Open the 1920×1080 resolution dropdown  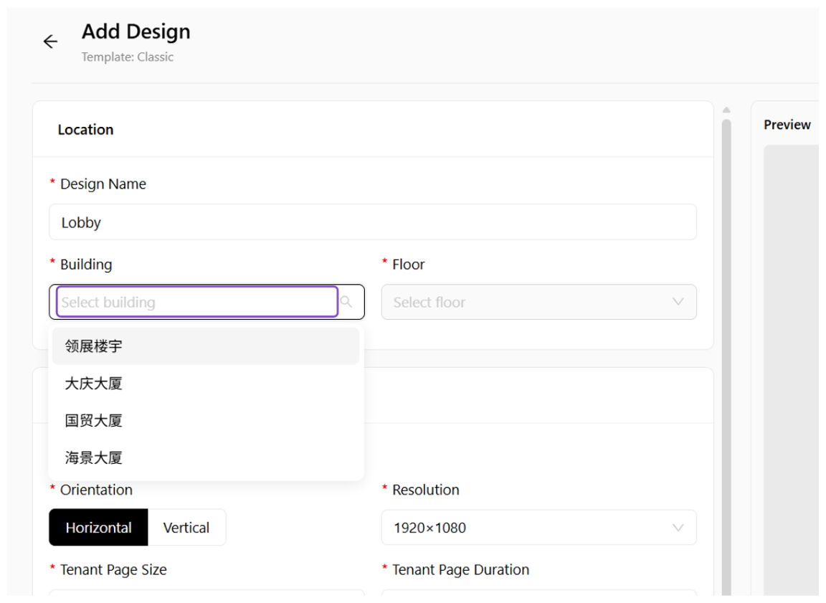tap(539, 527)
